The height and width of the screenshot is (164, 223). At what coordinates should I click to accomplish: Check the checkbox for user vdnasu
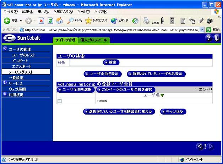pyautogui.click(x=60, y=101)
